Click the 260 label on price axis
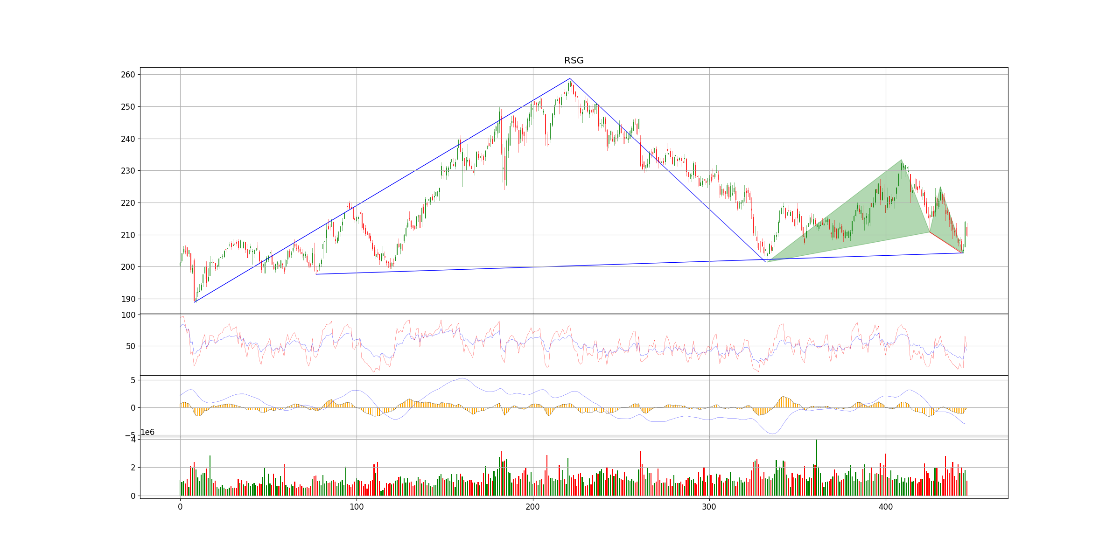The image size is (1120, 560). (x=128, y=75)
